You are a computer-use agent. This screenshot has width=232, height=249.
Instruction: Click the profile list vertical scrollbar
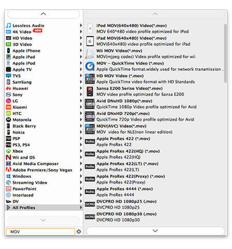[x=225, y=53]
